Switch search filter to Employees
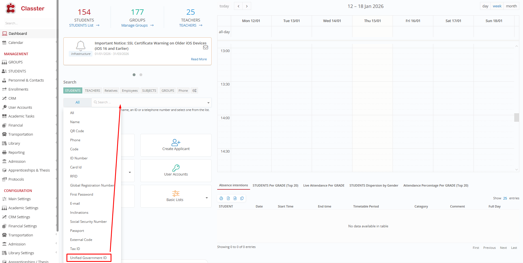 [x=130, y=91]
